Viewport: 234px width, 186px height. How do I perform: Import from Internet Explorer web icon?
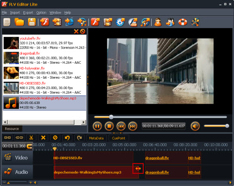(x=69, y=22)
